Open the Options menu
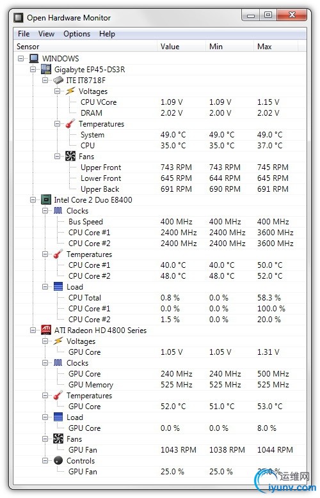 pos(77,34)
